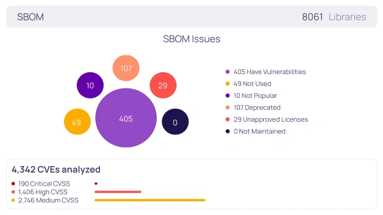This screenshot has height=215, width=383.
Task: Click the 8061 Libraries count
Action: [x=334, y=17]
